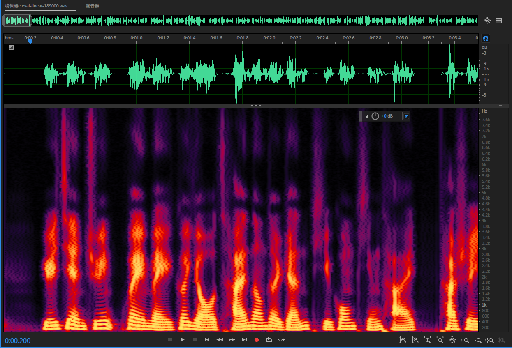Zoom in at the selection in point

coord(465,340)
